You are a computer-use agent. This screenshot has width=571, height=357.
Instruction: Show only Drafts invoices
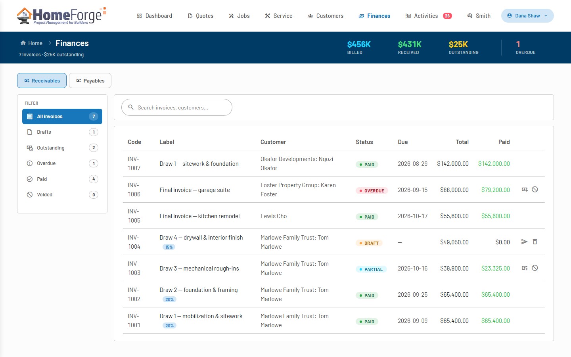point(62,132)
